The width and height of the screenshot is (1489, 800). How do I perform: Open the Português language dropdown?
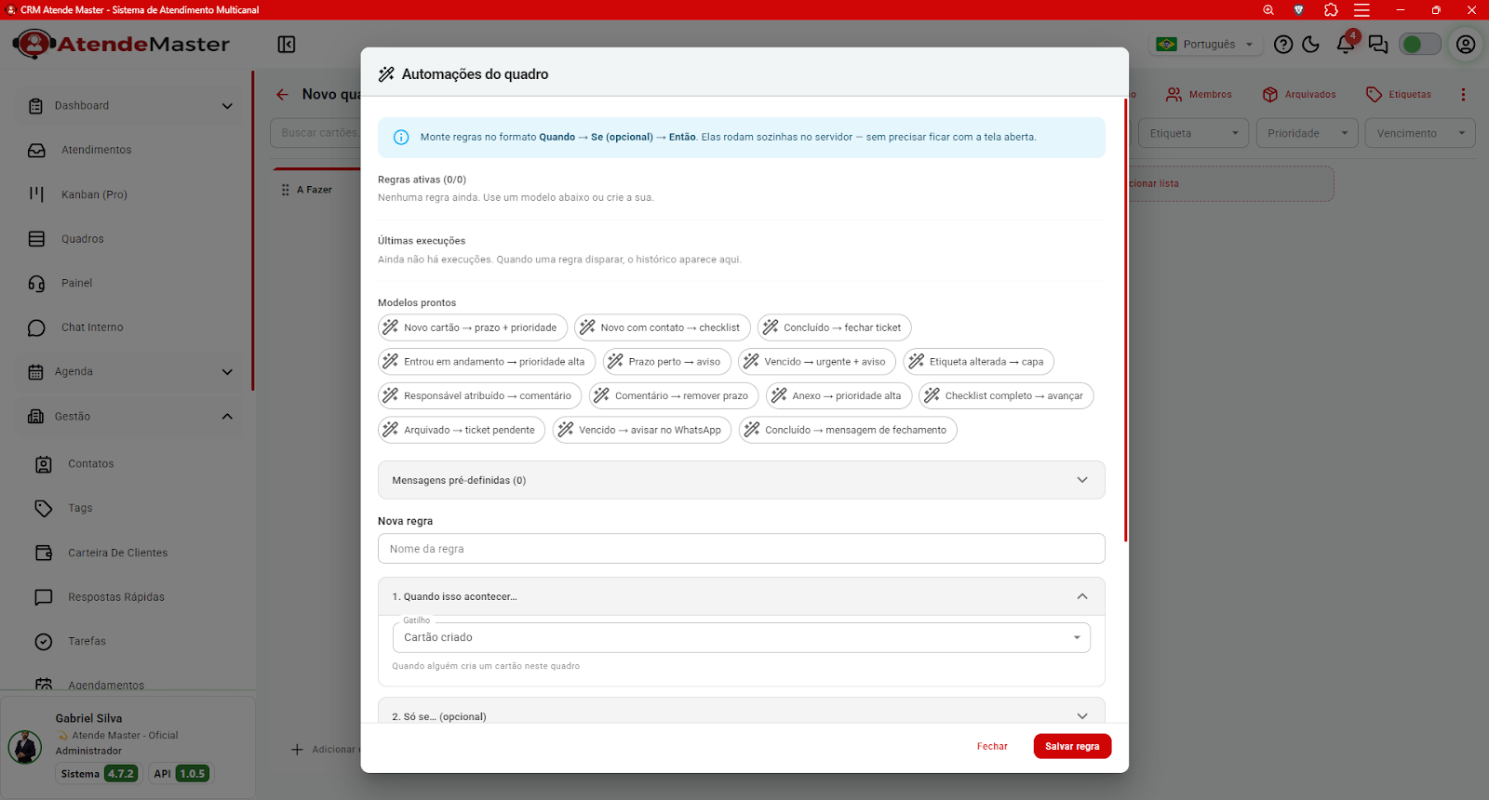1205,45
